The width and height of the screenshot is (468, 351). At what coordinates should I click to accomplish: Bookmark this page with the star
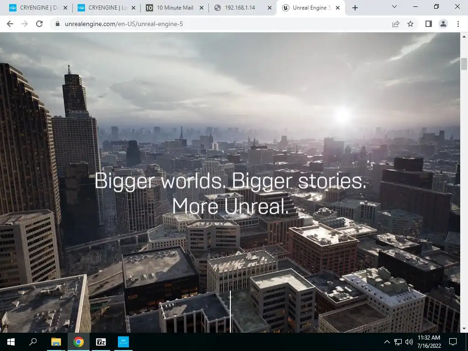(x=410, y=24)
